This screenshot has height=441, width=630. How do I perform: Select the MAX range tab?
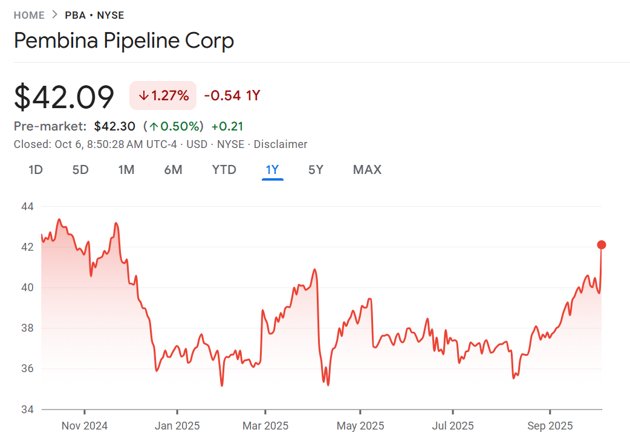pyautogui.click(x=367, y=170)
